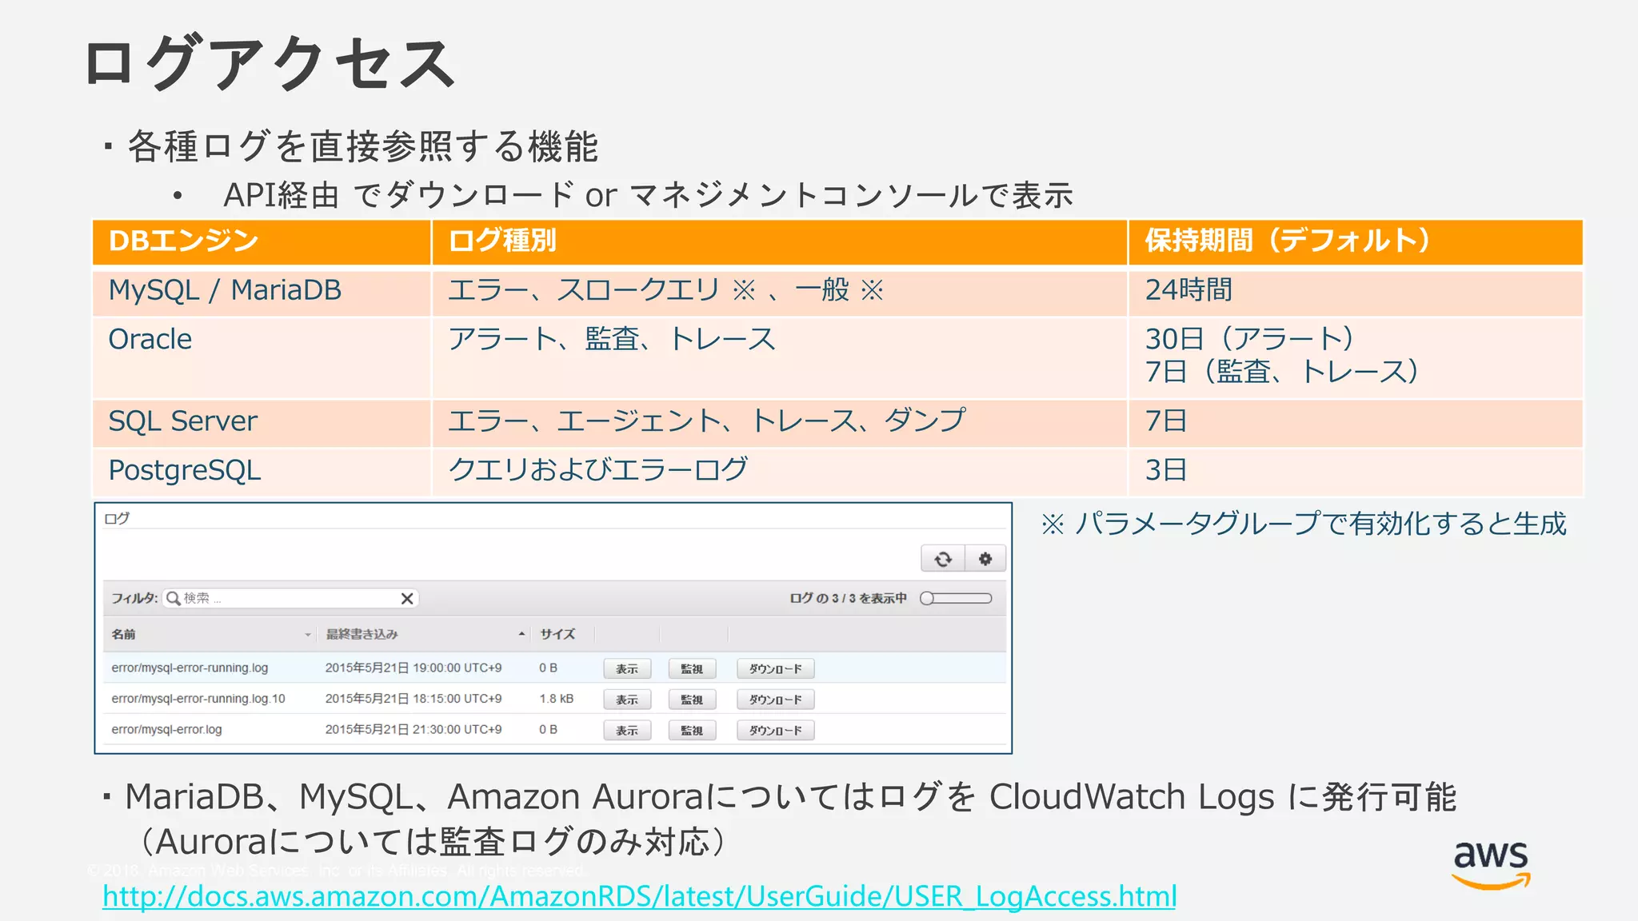
Task: Select the error/mysql-error-running.log row name
Action: click(x=190, y=668)
